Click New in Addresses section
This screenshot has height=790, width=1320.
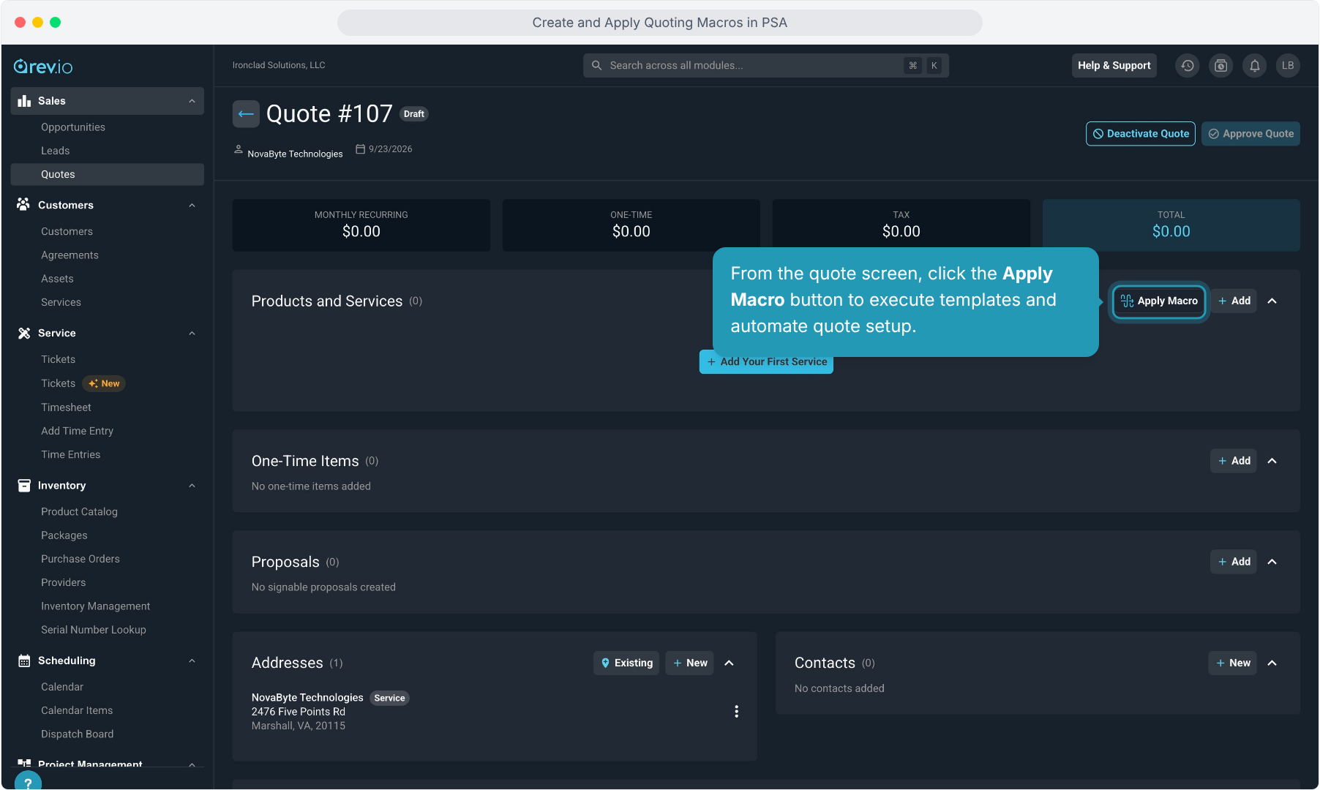tap(689, 663)
